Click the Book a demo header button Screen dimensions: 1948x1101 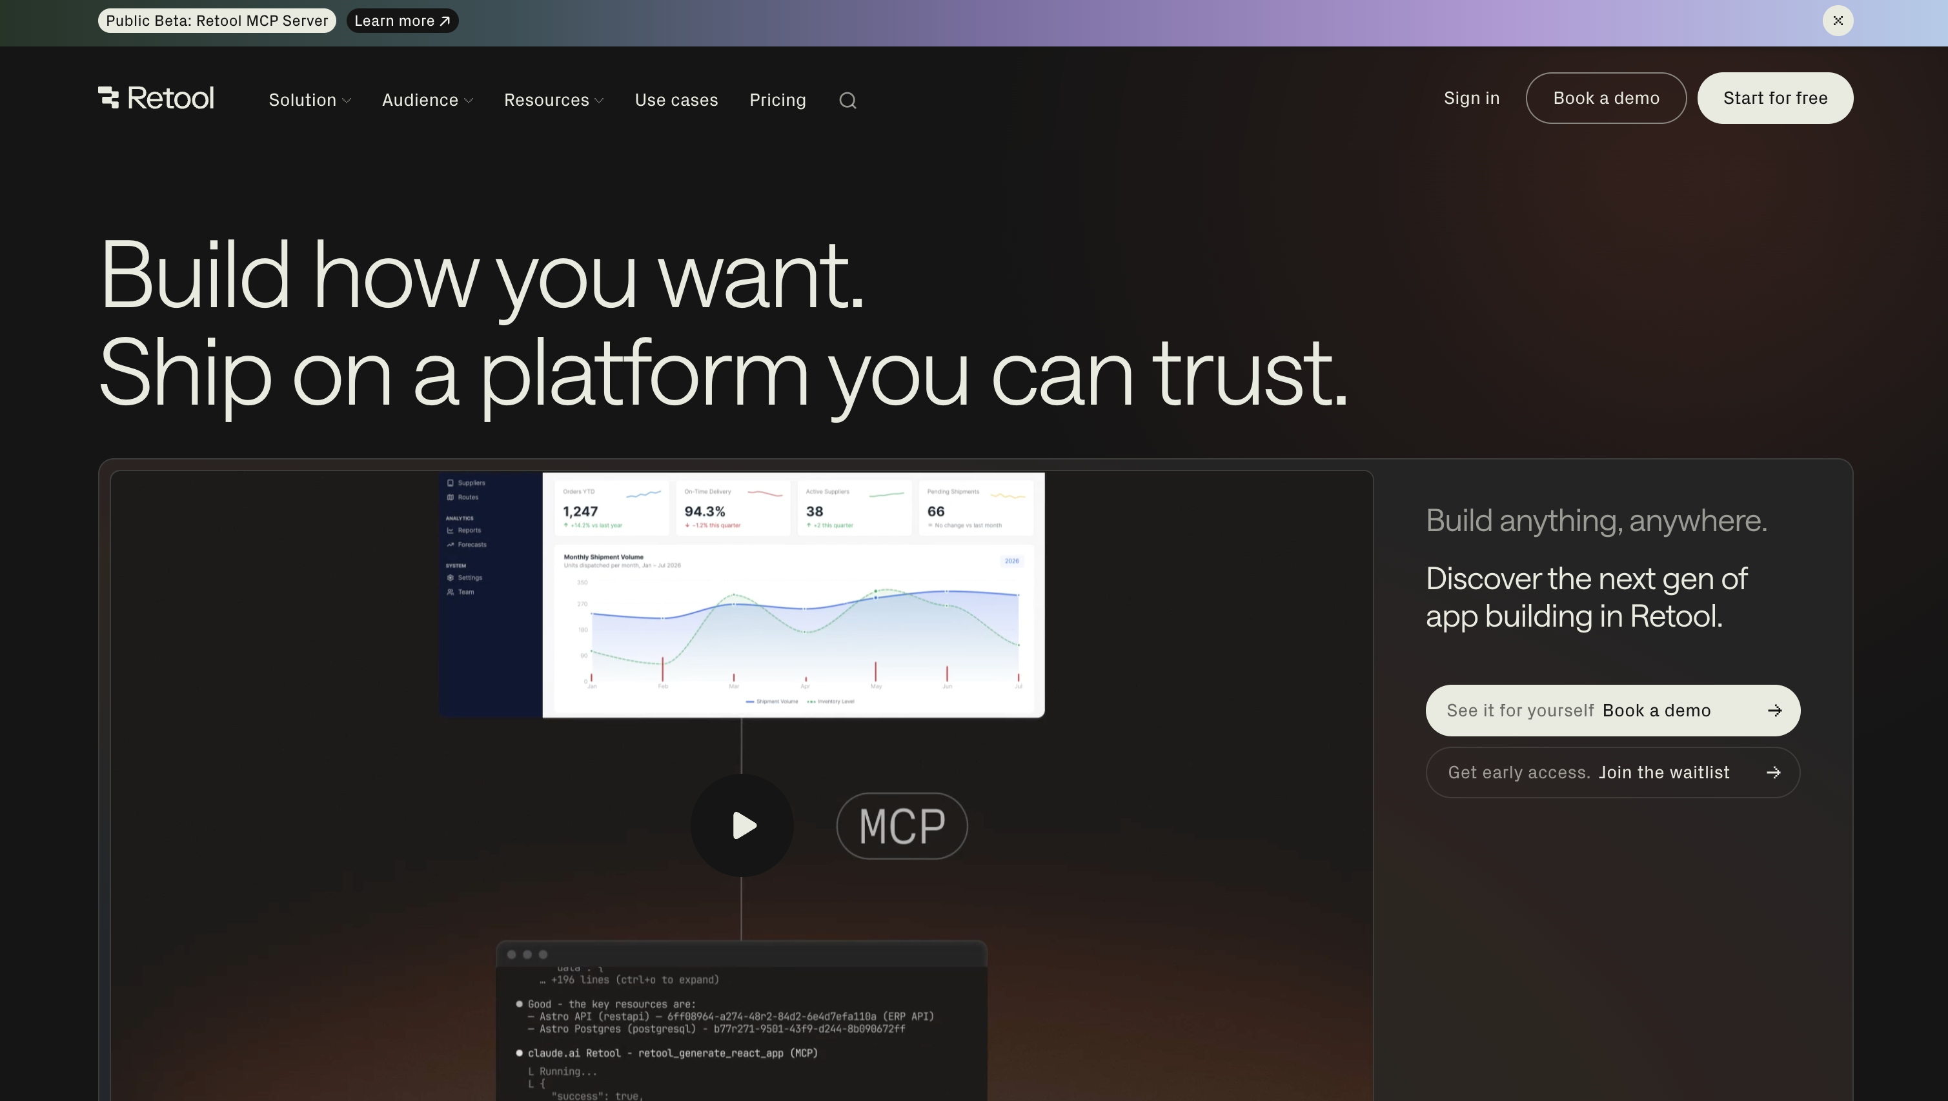coord(1606,98)
